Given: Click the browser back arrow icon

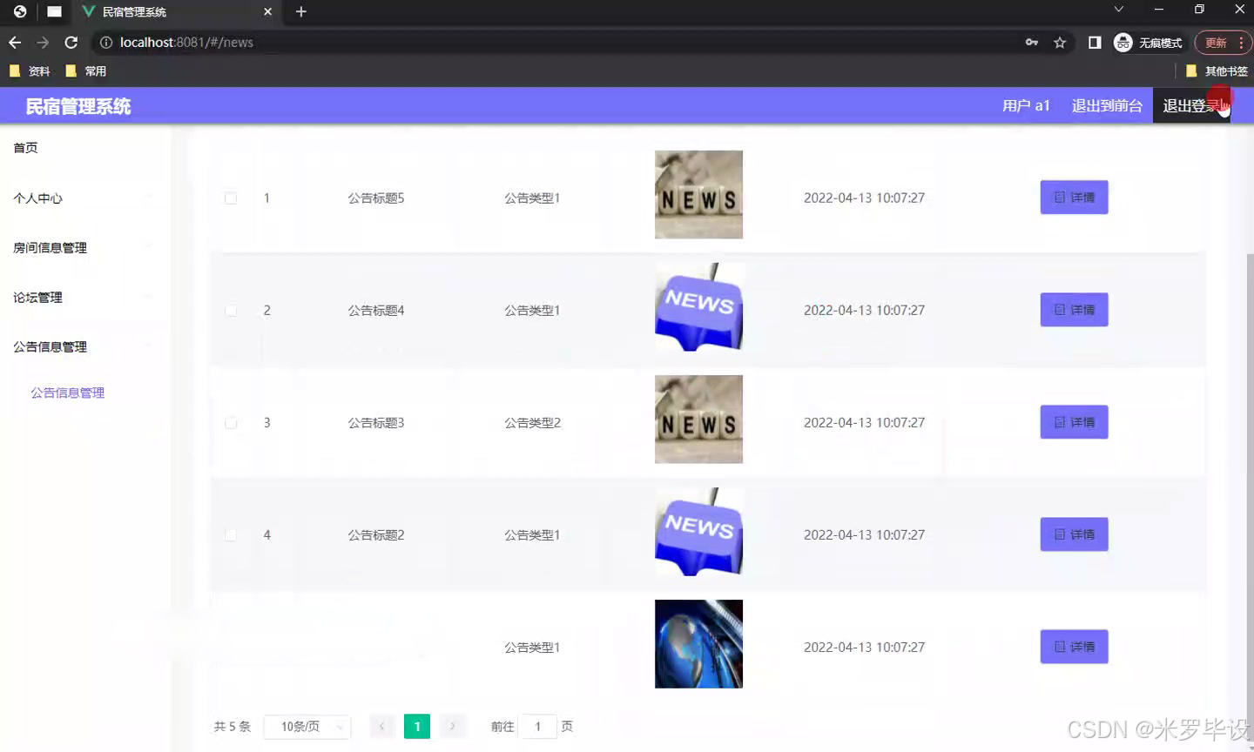Looking at the screenshot, I should (x=15, y=42).
